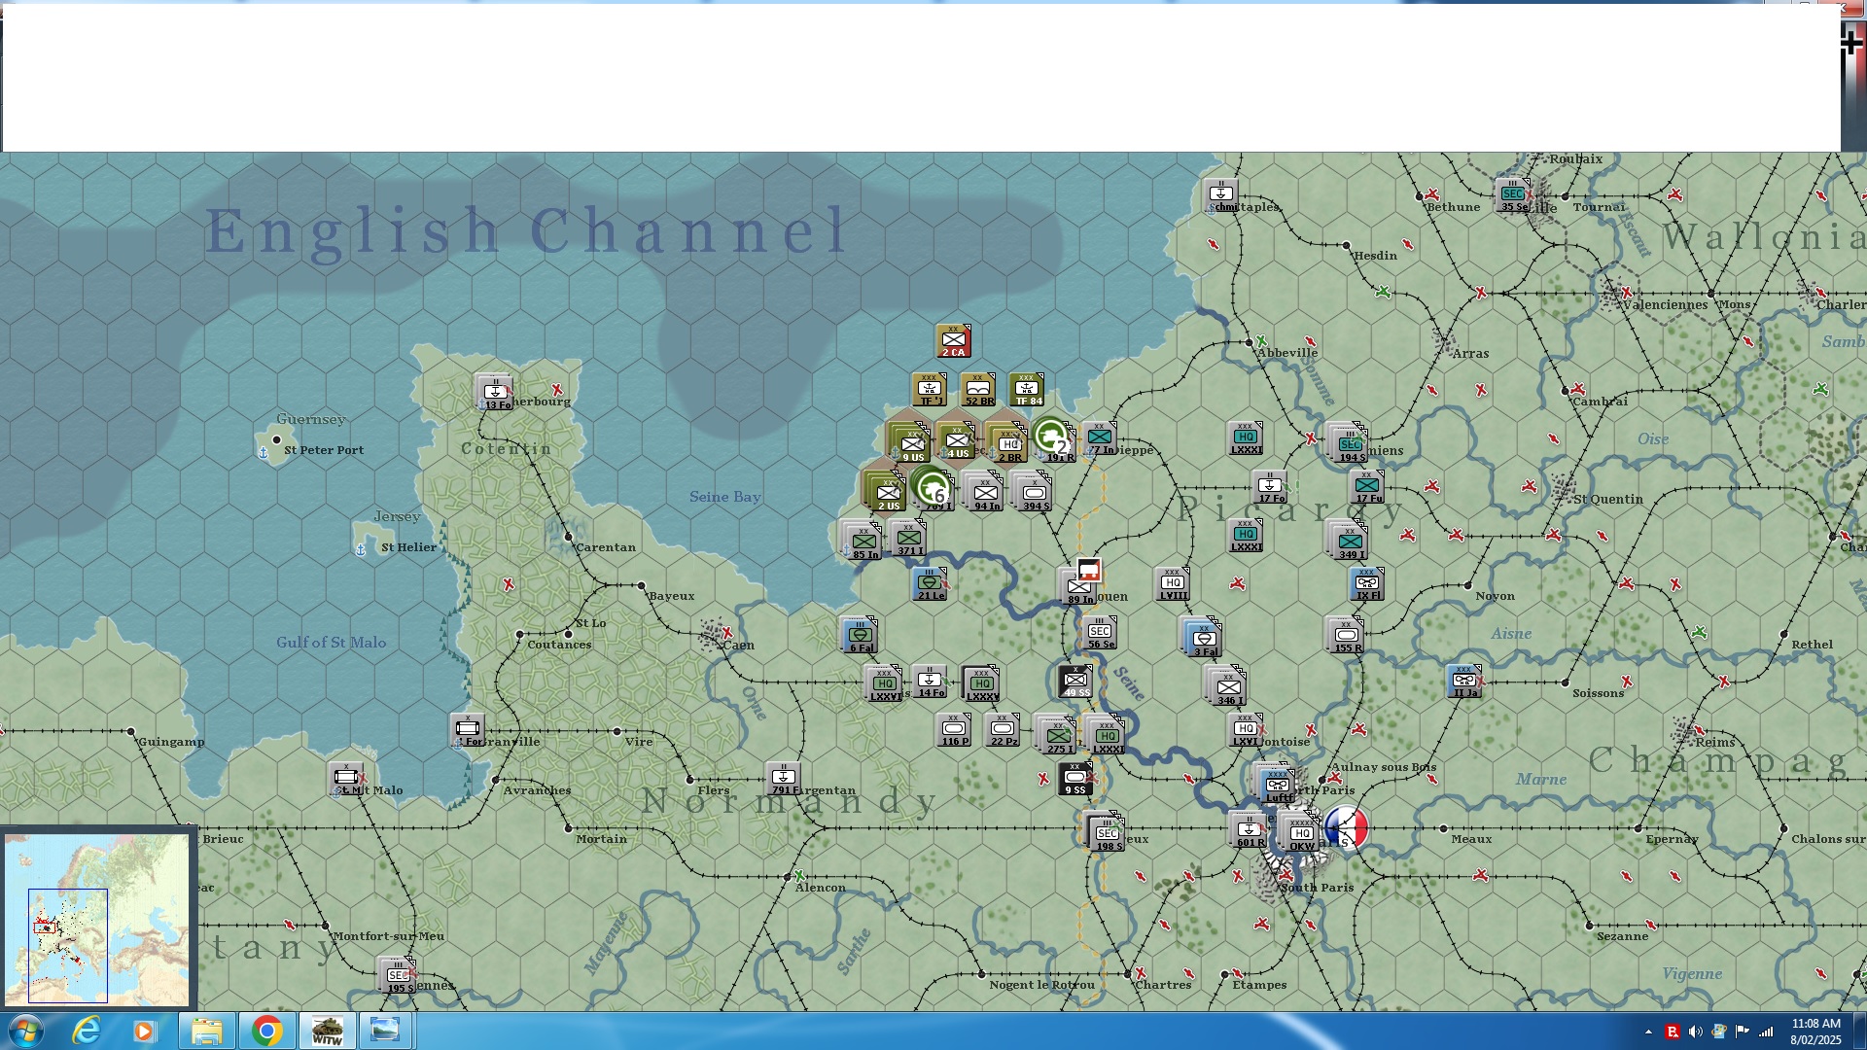Select the 89 In infantry counter at Rouen
1867x1050 pixels.
coord(1078,589)
